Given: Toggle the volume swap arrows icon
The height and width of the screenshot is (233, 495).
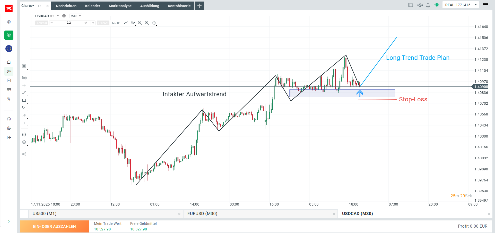Looking at the screenshot, I should pyautogui.click(x=86, y=23).
